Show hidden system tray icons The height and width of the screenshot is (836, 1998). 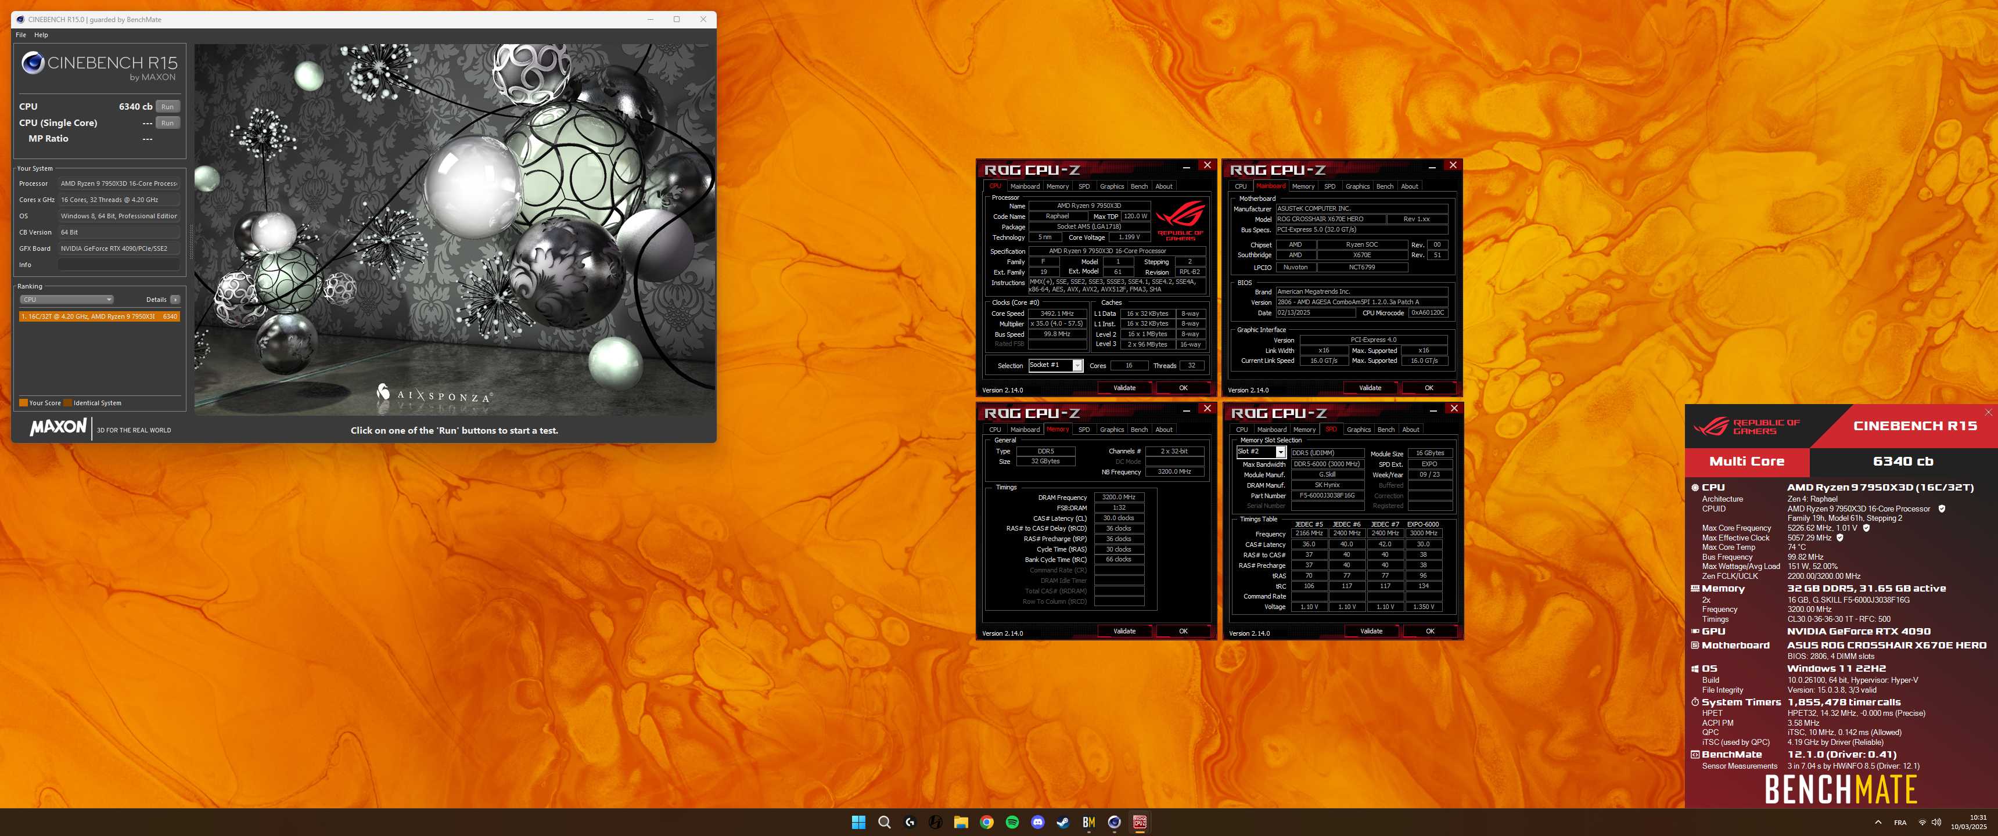click(1878, 823)
